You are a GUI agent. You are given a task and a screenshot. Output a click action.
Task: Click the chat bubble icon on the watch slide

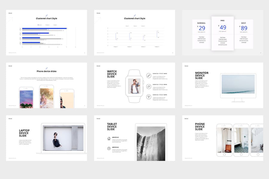pyautogui.click(x=149, y=86)
